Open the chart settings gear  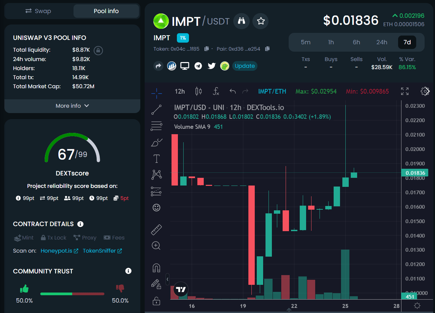(425, 91)
